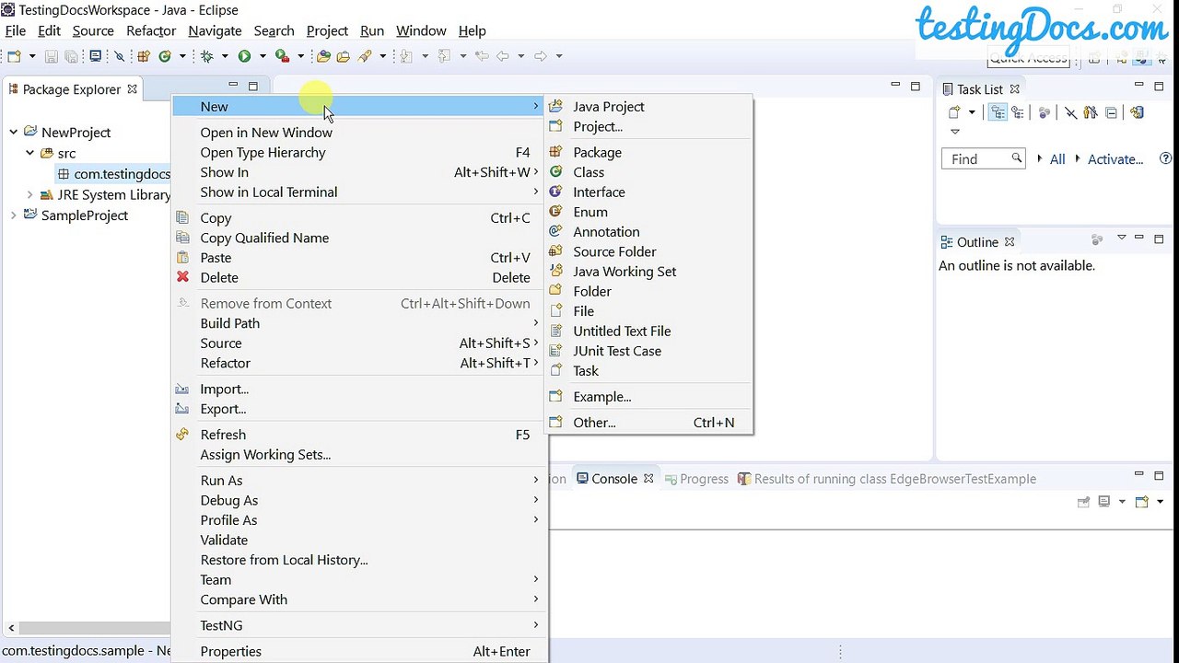This screenshot has width=1179, height=663.
Task: Click Delete in the context menu
Action: coord(358,278)
